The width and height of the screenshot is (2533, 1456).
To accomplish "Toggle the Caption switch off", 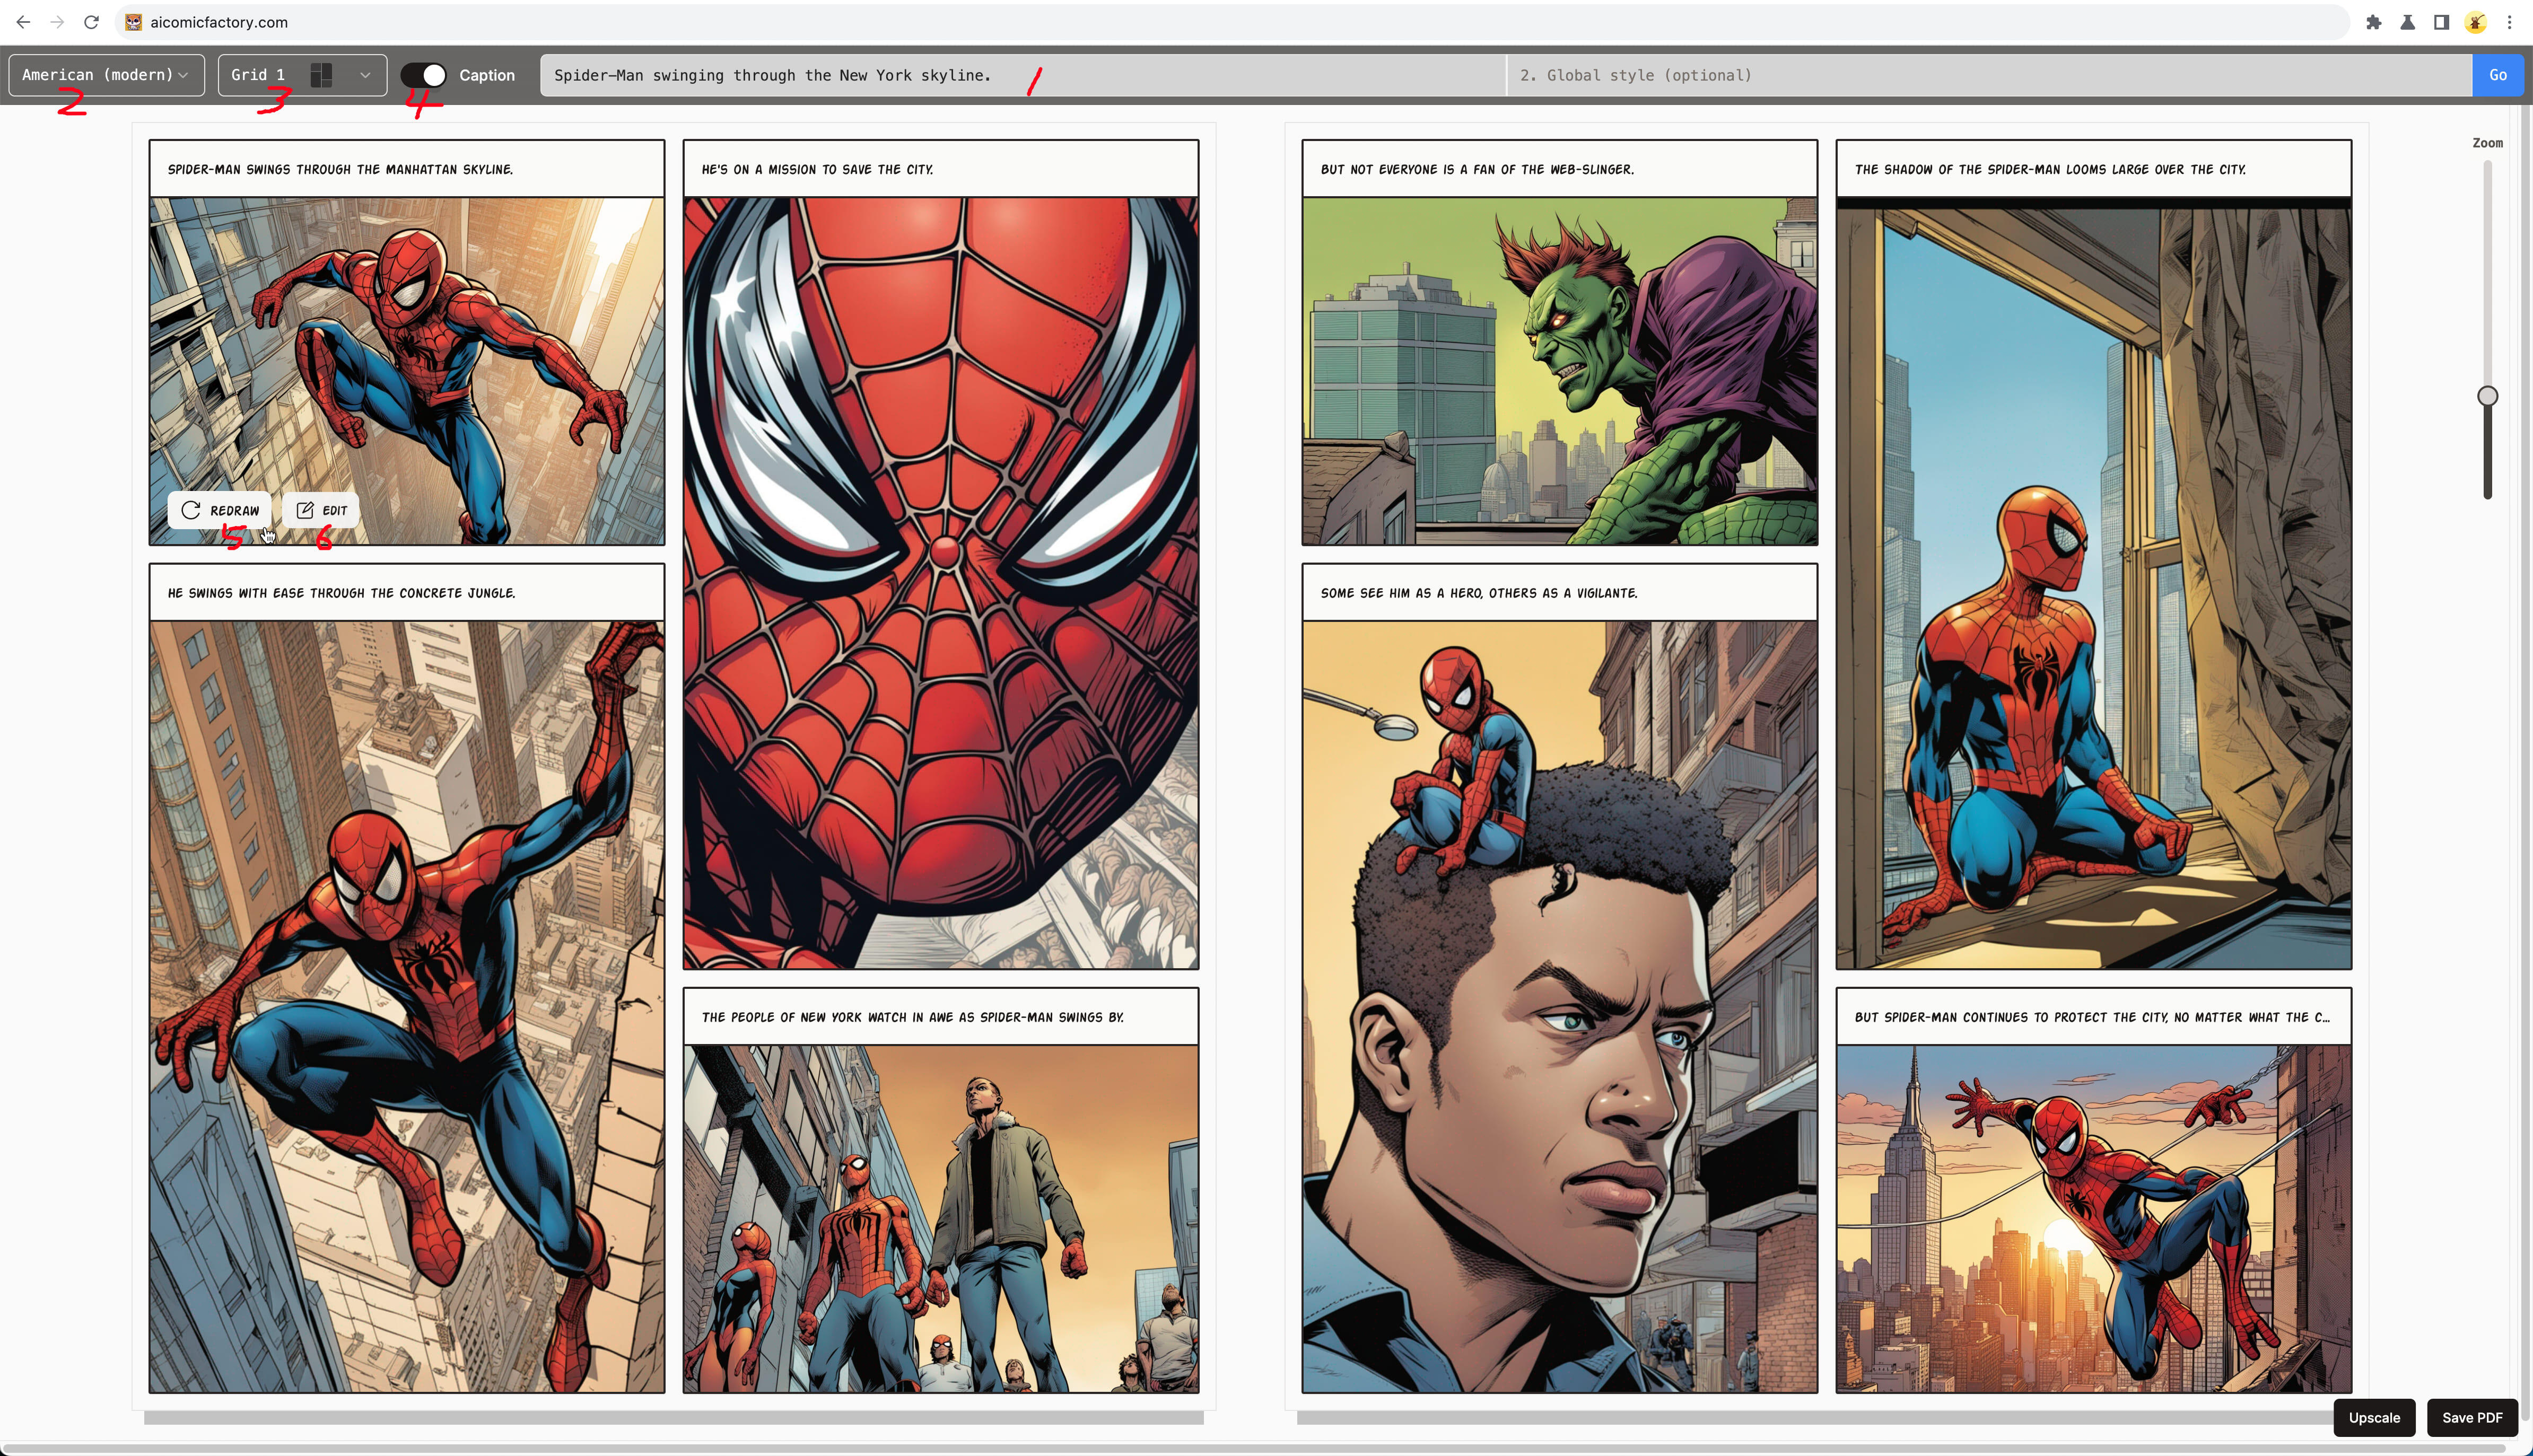I will 425,74.
